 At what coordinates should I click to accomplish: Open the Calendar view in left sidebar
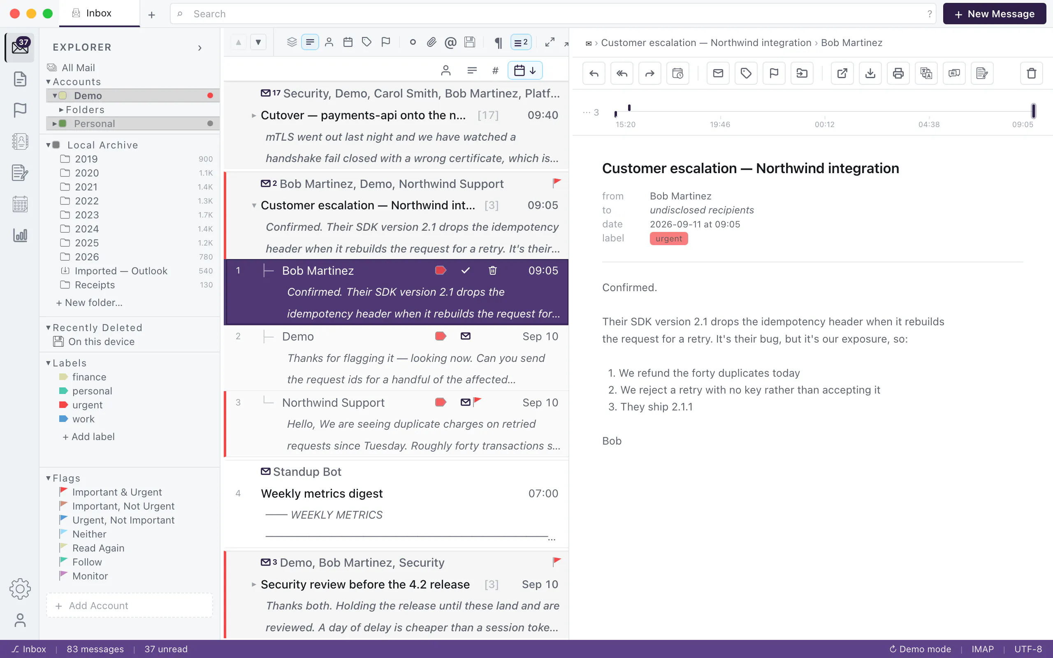[x=20, y=204]
